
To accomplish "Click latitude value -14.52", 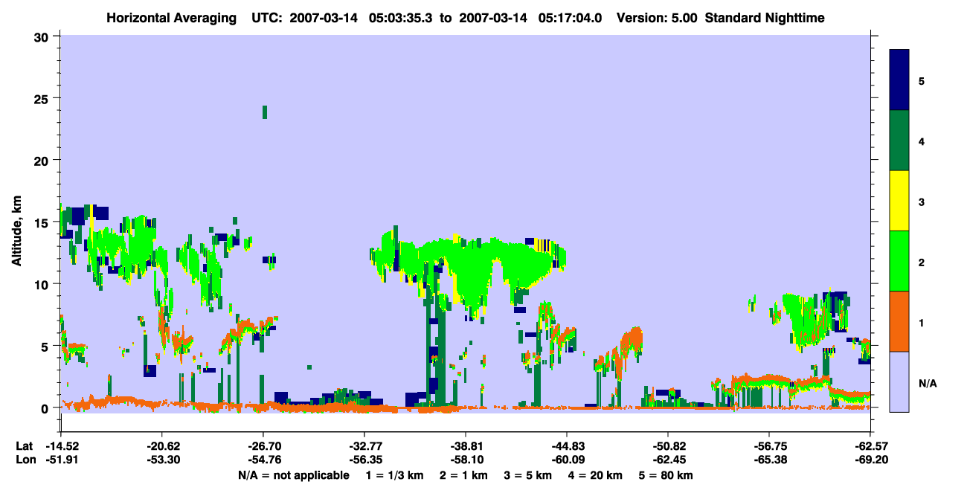I will tap(61, 446).
